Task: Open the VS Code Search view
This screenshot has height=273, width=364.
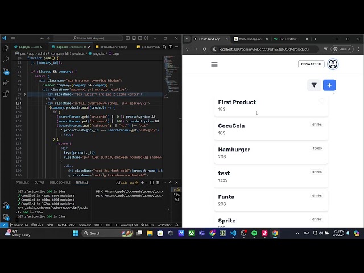Action: pos(6,59)
